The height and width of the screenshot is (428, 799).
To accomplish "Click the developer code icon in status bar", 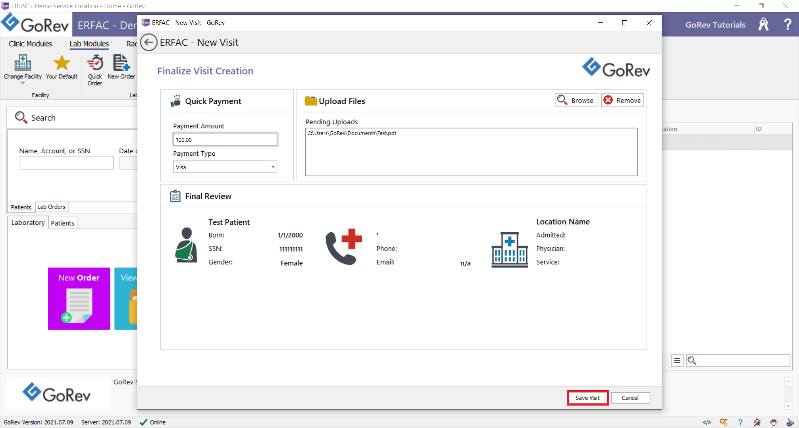I will (707, 422).
